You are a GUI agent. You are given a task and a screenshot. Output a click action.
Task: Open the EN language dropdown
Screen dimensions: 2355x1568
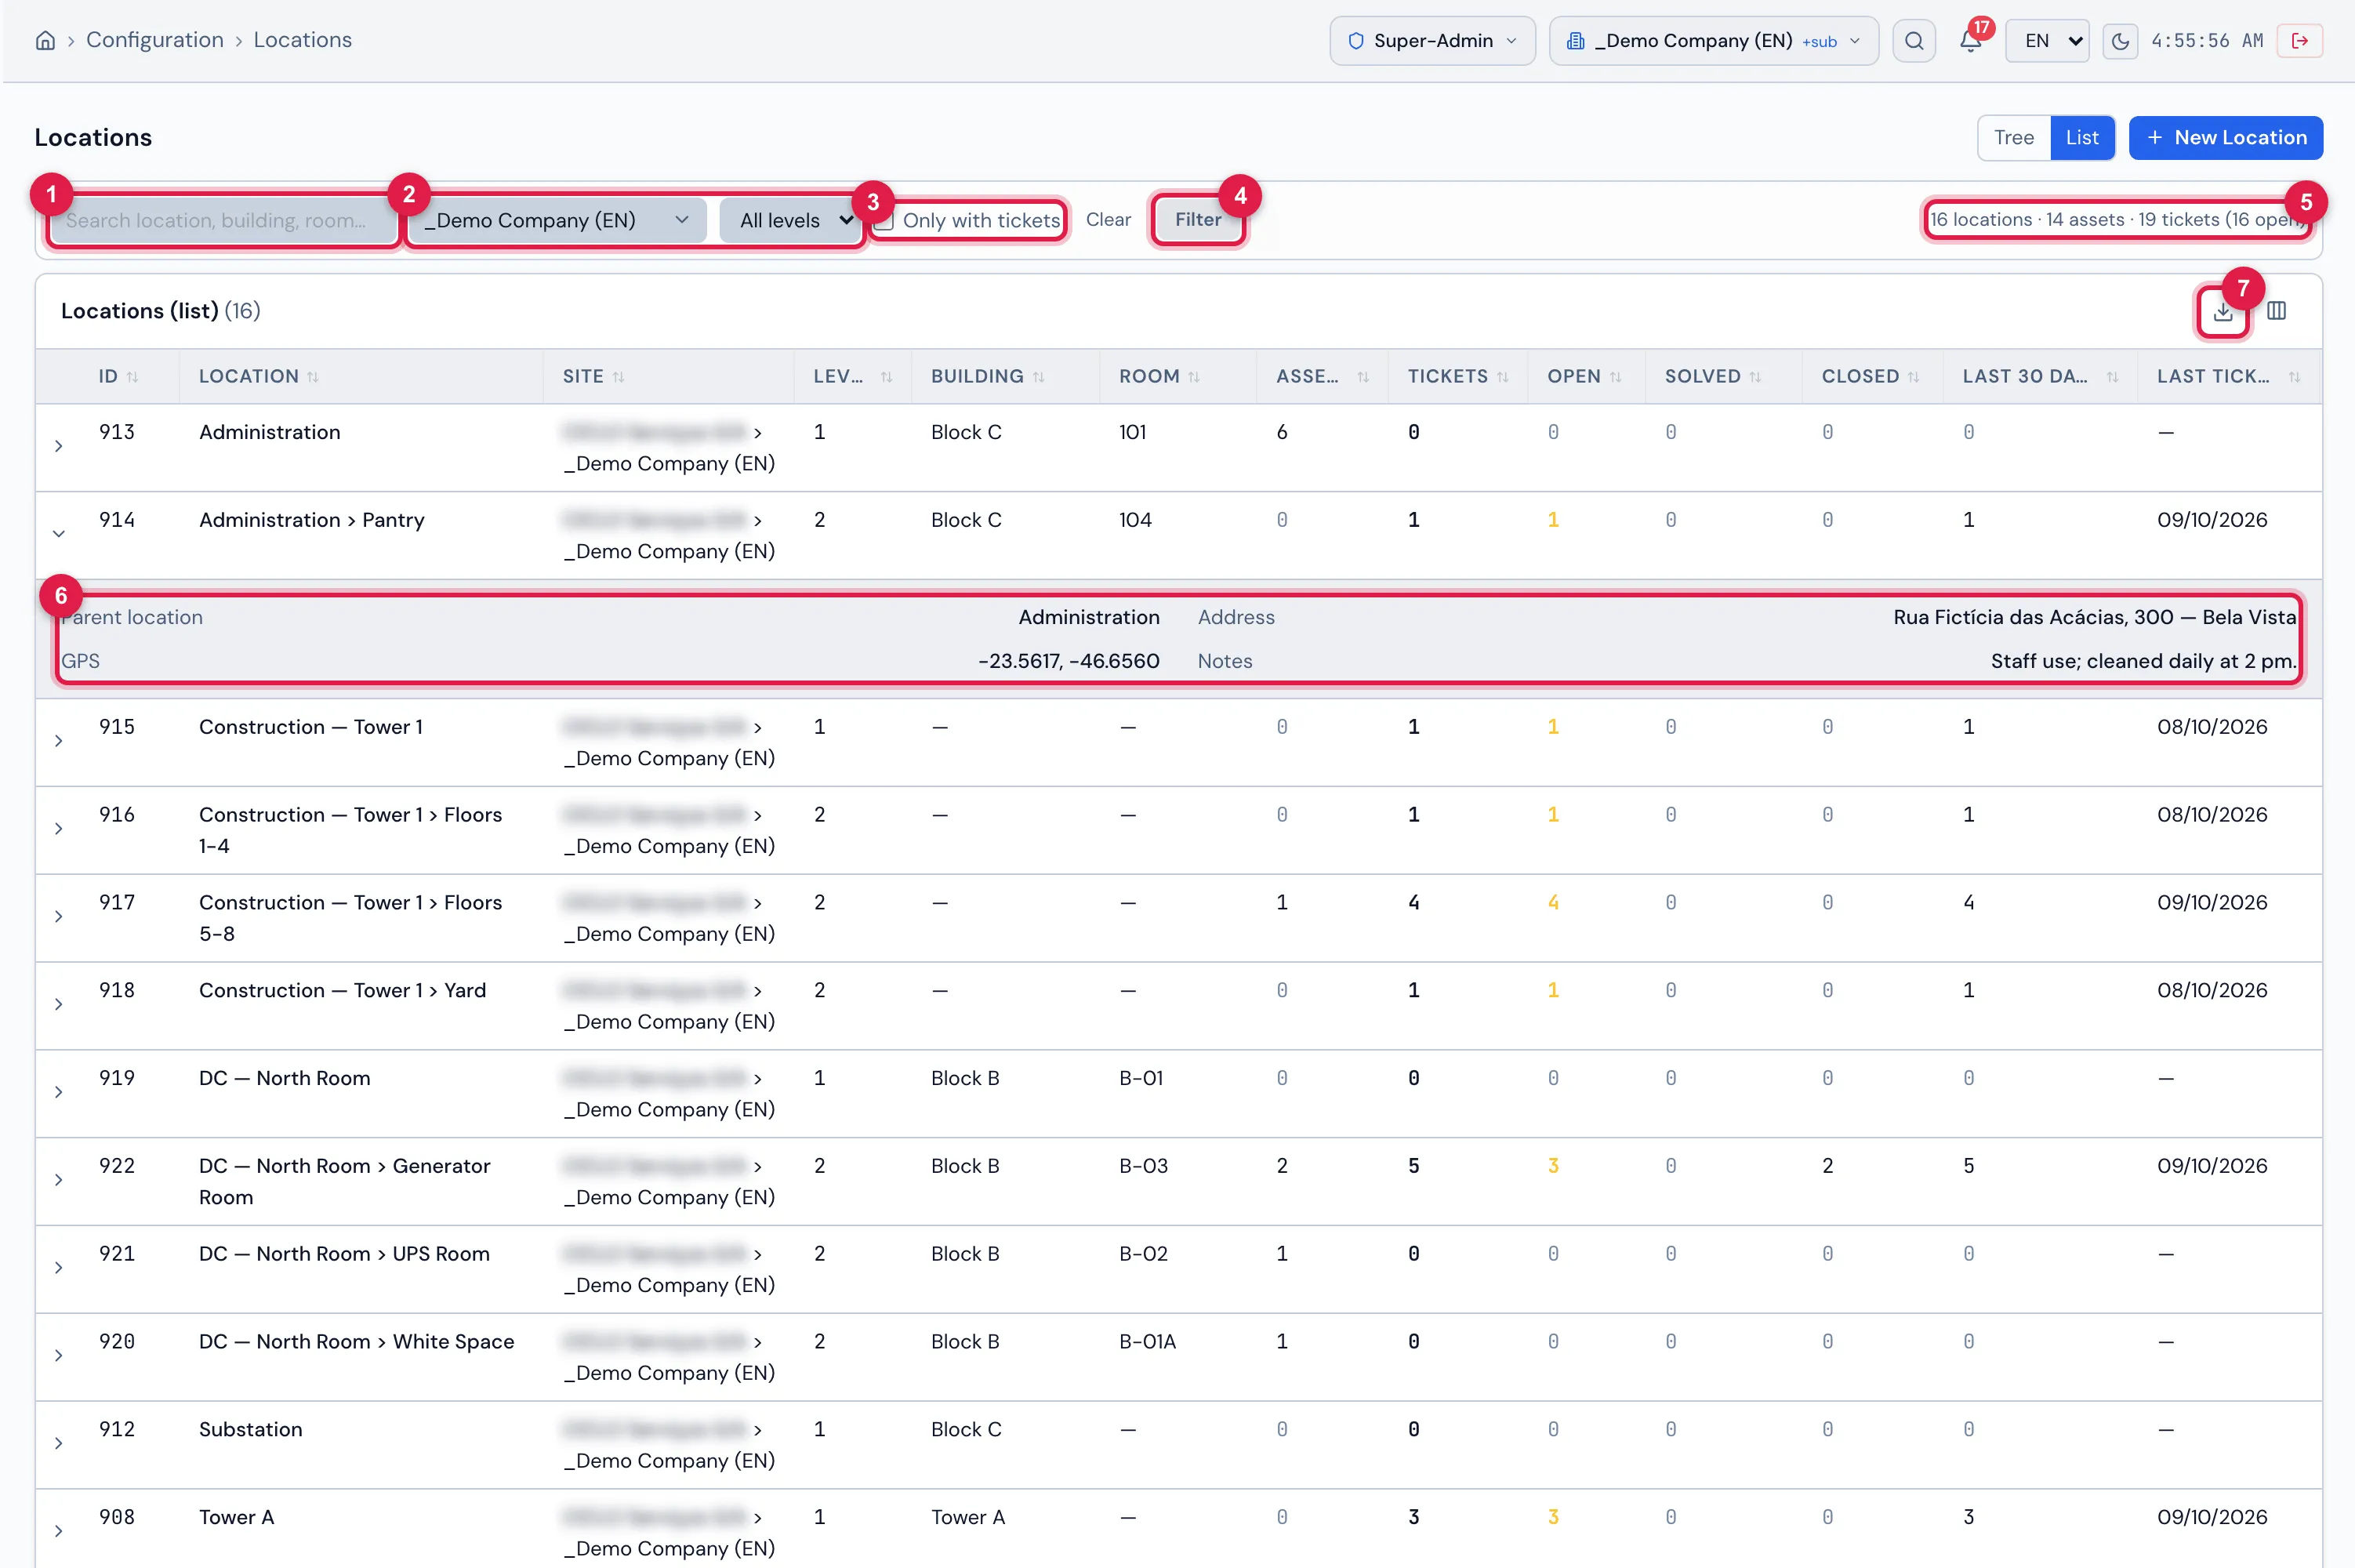(x=2046, y=41)
